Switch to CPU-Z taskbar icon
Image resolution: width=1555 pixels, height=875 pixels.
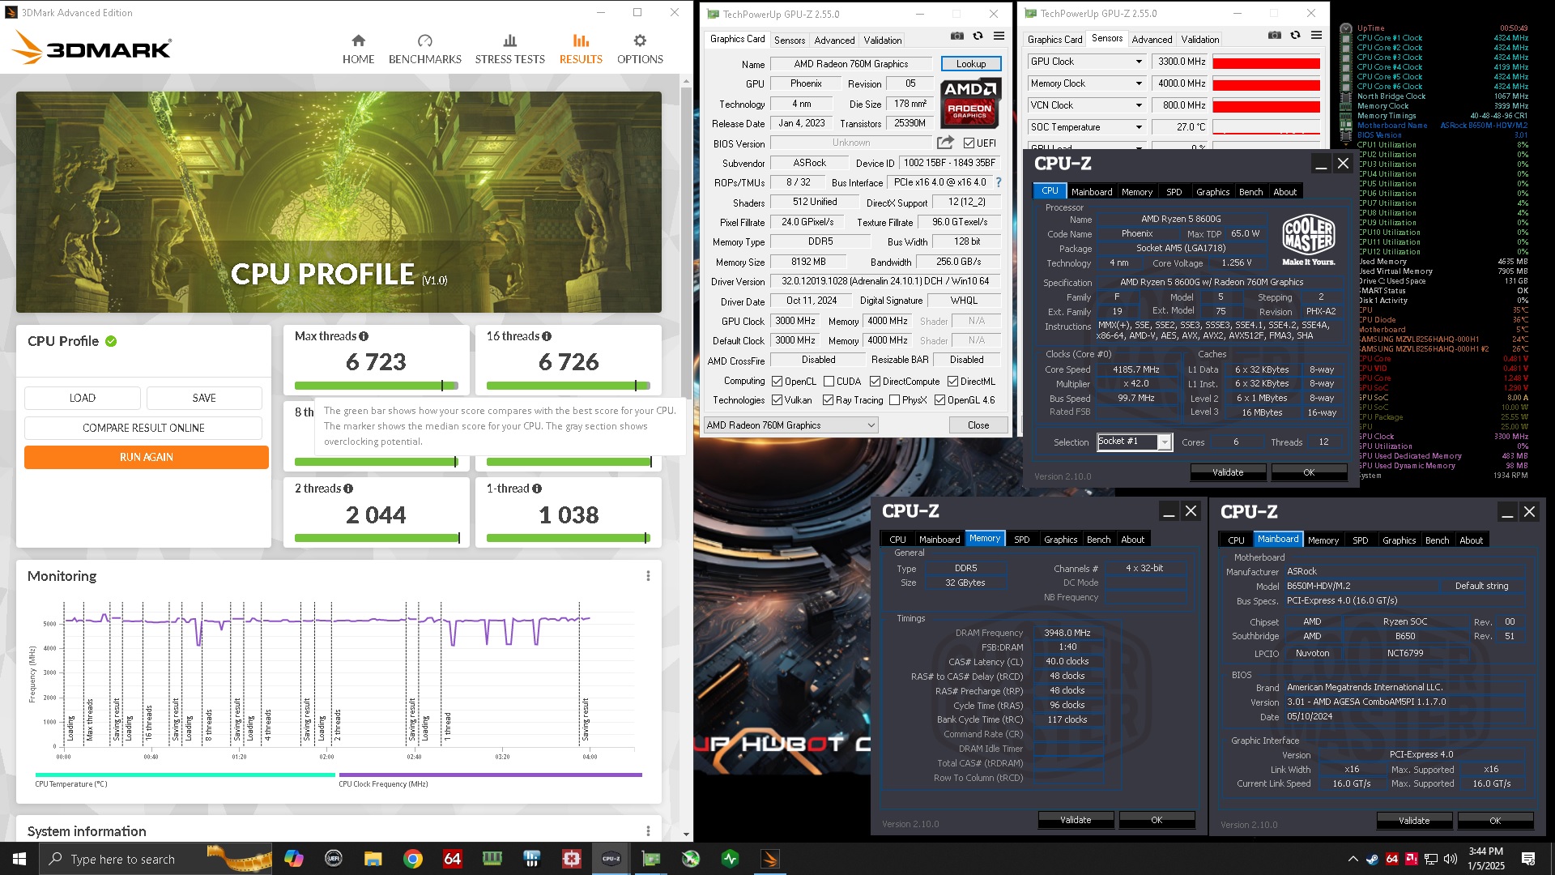pos(611,859)
